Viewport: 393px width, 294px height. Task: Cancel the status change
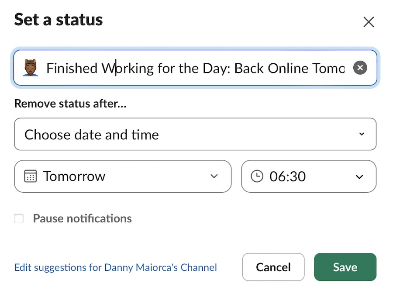point(273,267)
